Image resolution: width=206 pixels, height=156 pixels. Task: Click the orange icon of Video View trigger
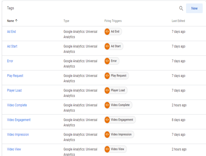click(x=107, y=149)
